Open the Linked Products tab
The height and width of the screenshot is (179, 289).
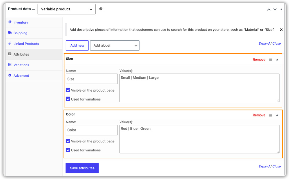pos(34,44)
